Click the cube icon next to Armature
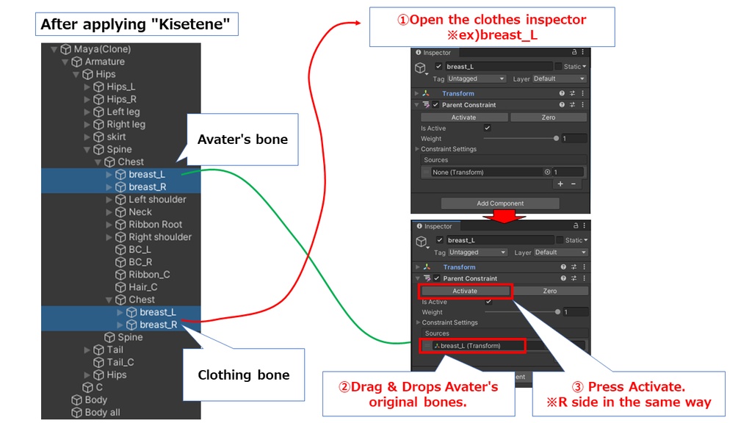The width and height of the screenshot is (752, 423). (x=76, y=62)
